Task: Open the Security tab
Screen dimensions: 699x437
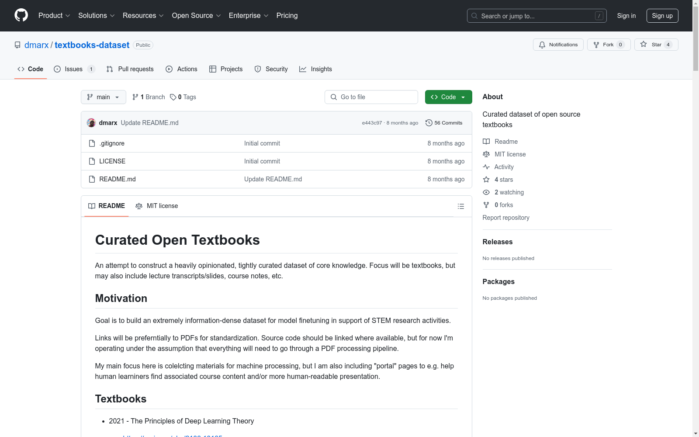Action: coord(271,69)
